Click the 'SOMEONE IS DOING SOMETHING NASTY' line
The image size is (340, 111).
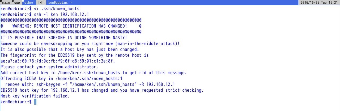coord(64,38)
